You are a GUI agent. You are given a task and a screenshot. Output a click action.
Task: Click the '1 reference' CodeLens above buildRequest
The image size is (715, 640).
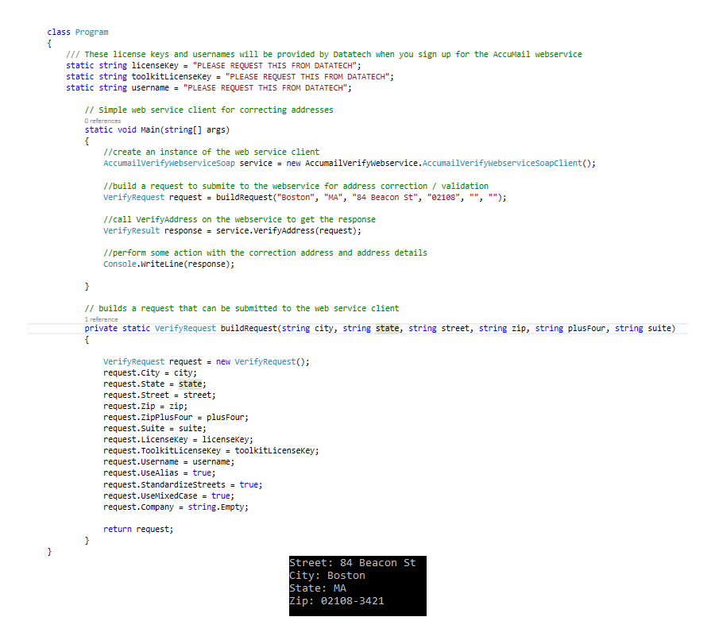coord(101,319)
